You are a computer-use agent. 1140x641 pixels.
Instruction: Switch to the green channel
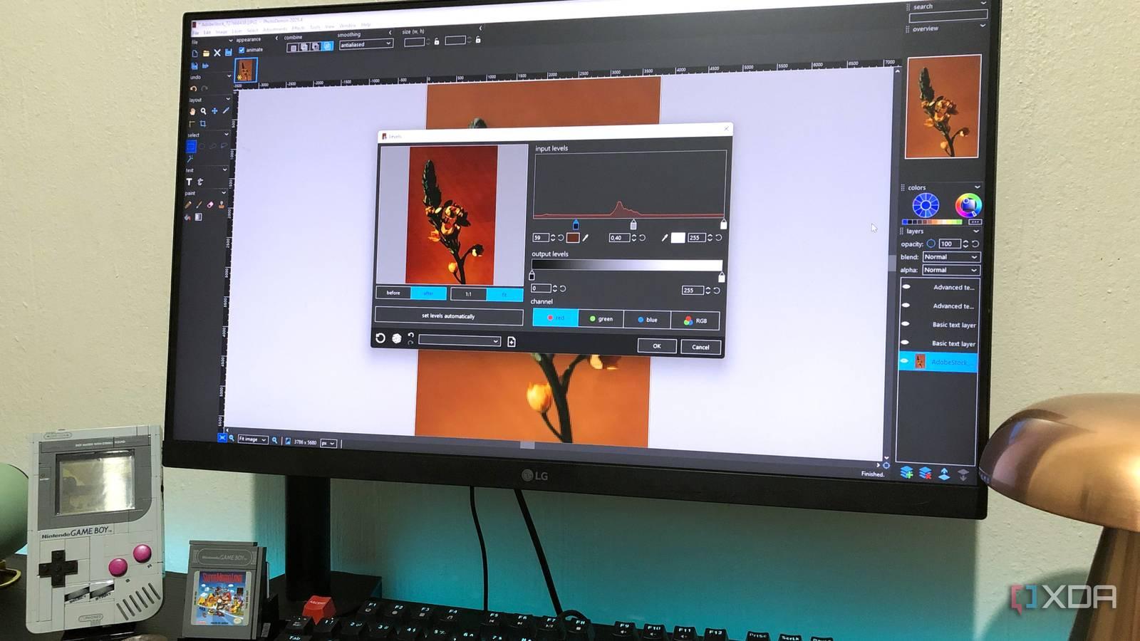(601, 319)
